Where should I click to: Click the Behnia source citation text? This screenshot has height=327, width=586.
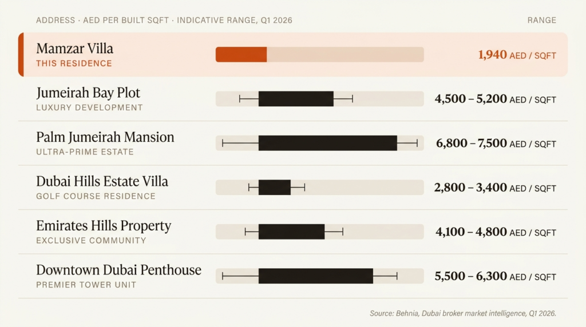[463, 313]
